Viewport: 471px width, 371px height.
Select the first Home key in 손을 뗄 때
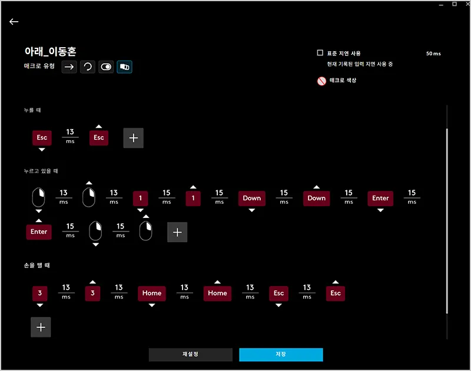(x=152, y=293)
